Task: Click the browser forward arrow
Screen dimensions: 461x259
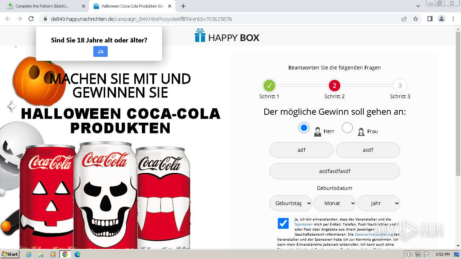Action: pyautogui.click(x=19, y=19)
